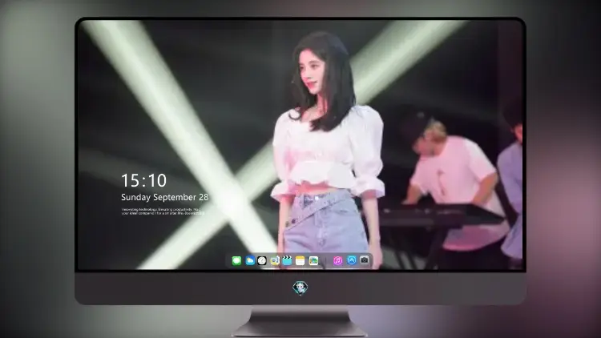Click the 15:10 clock widget
Viewport: 601px width, 338px height.
[x=143, y=180]
